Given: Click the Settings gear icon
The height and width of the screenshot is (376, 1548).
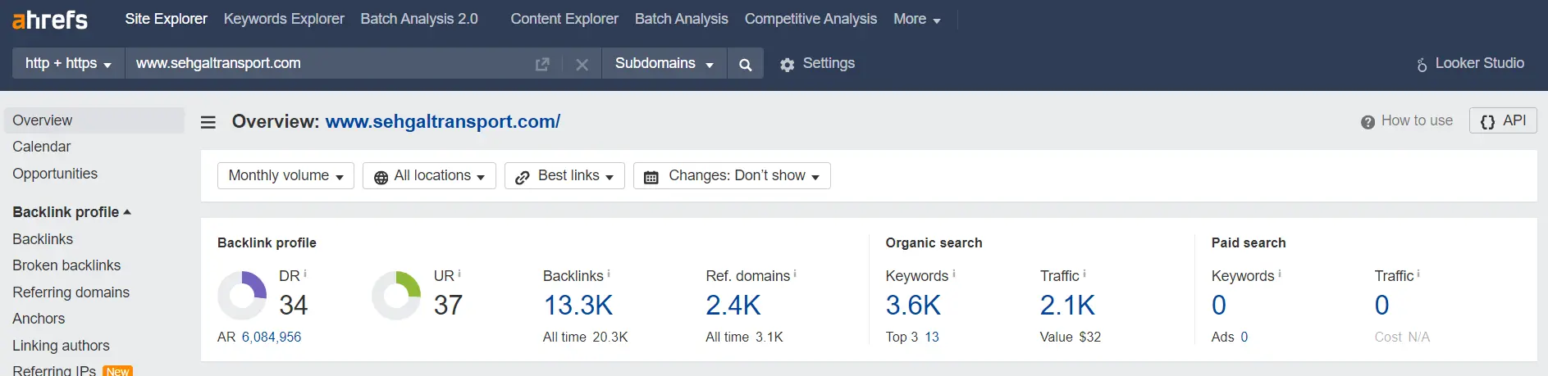Looking at the screenshot, I should pyautogui.click(x=788, y=64).
